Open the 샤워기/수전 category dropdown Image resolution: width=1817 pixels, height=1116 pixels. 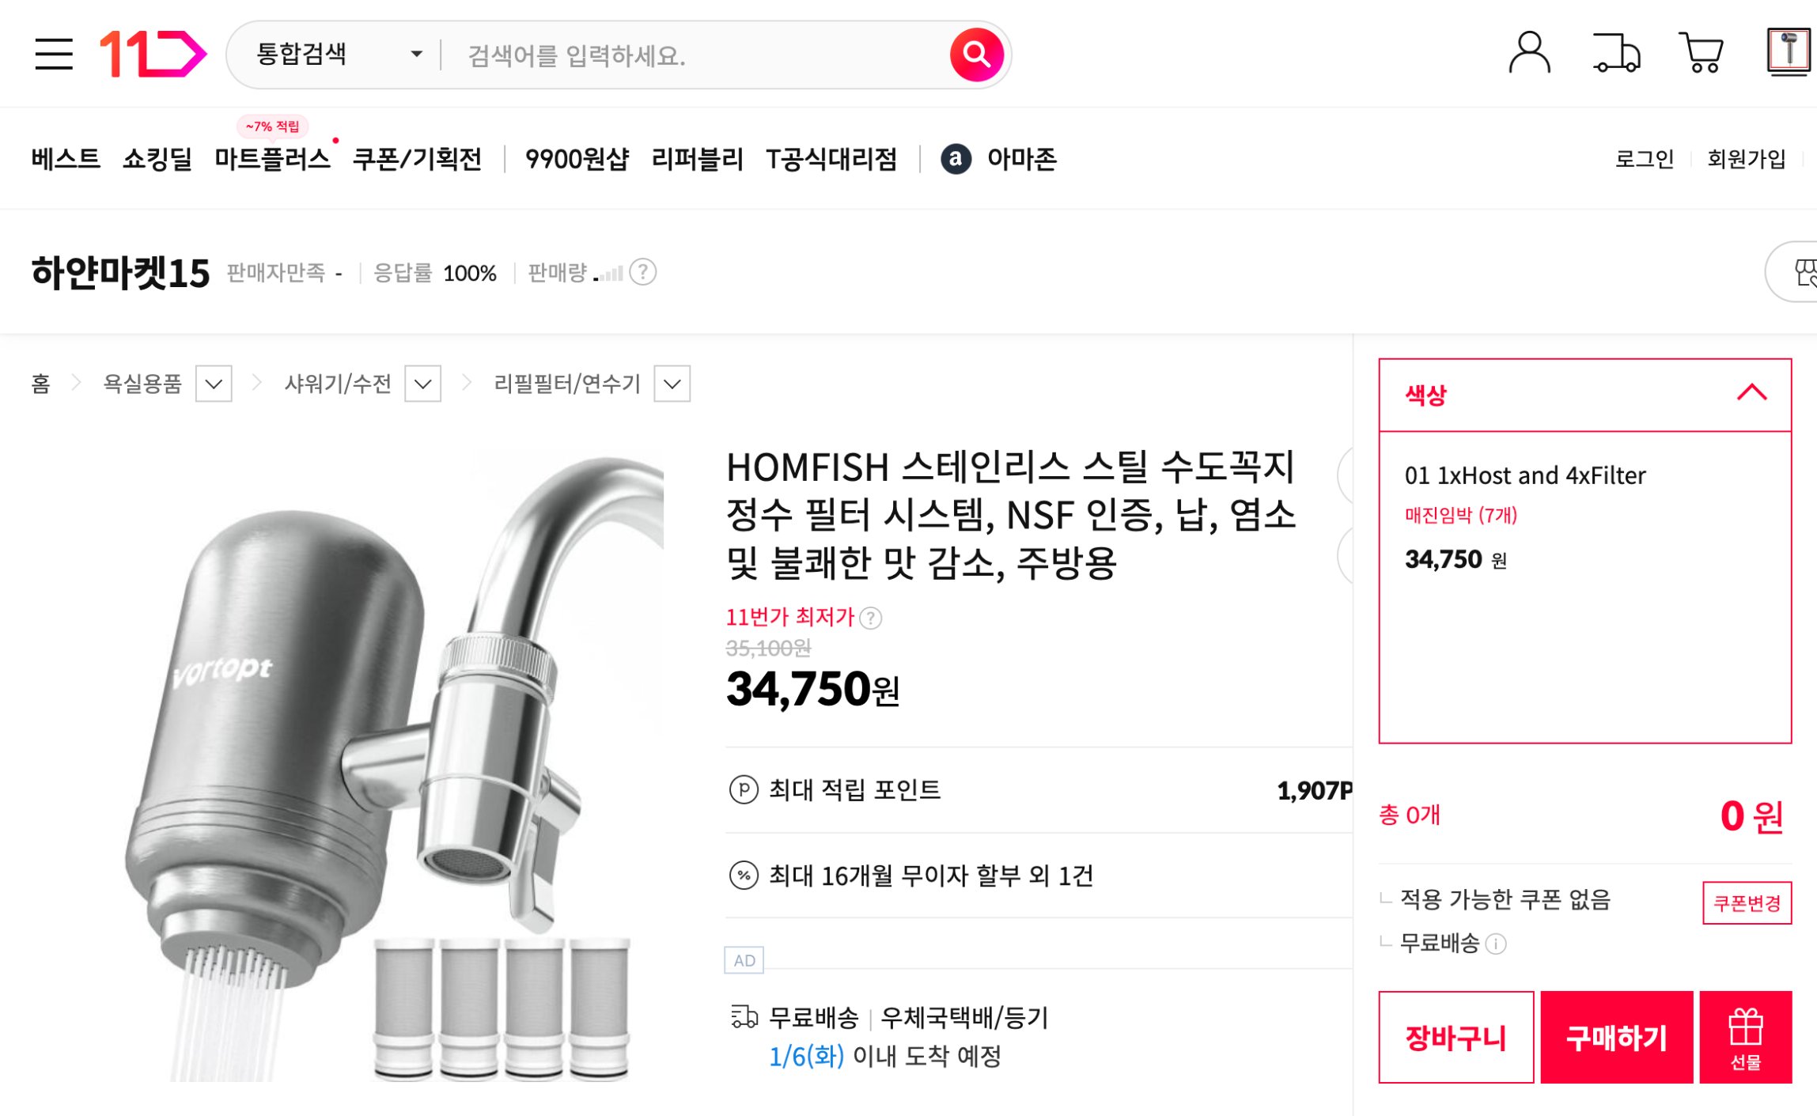coord(422,384)
